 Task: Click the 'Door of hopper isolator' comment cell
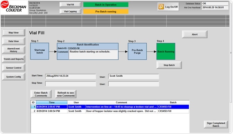click(121, 111)
